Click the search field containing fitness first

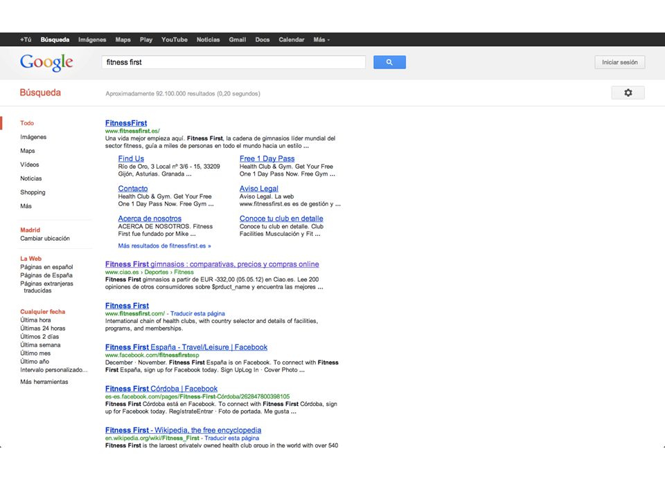(x=233, y=62)
